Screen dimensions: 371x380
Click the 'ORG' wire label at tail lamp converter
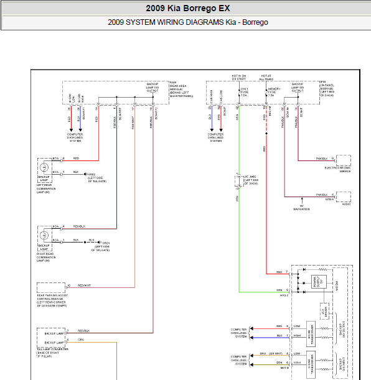[x=81, y=340]
